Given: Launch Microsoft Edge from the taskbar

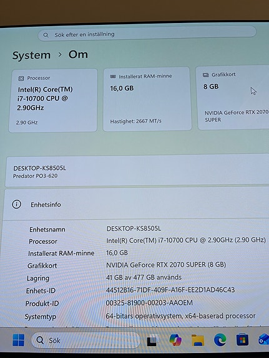Looking at the screenshot, I should (x=220, y=340).
